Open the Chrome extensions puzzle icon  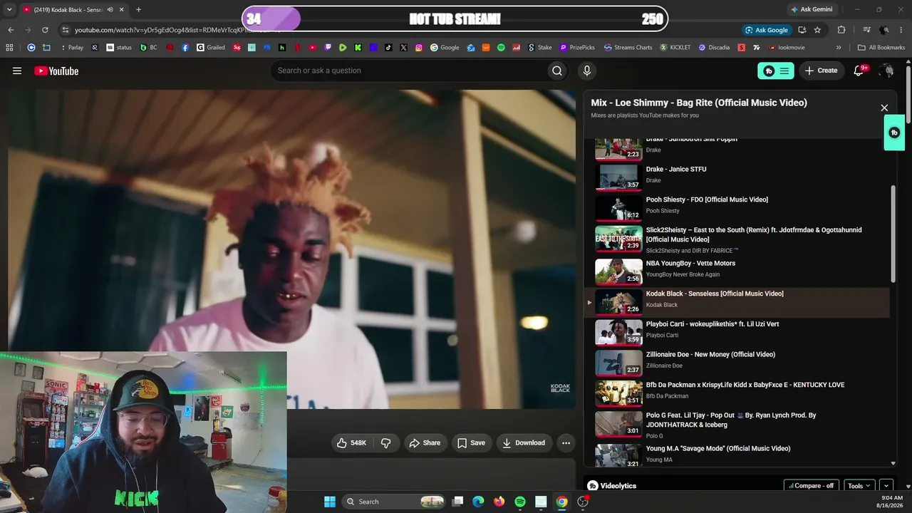click(841, 30)
